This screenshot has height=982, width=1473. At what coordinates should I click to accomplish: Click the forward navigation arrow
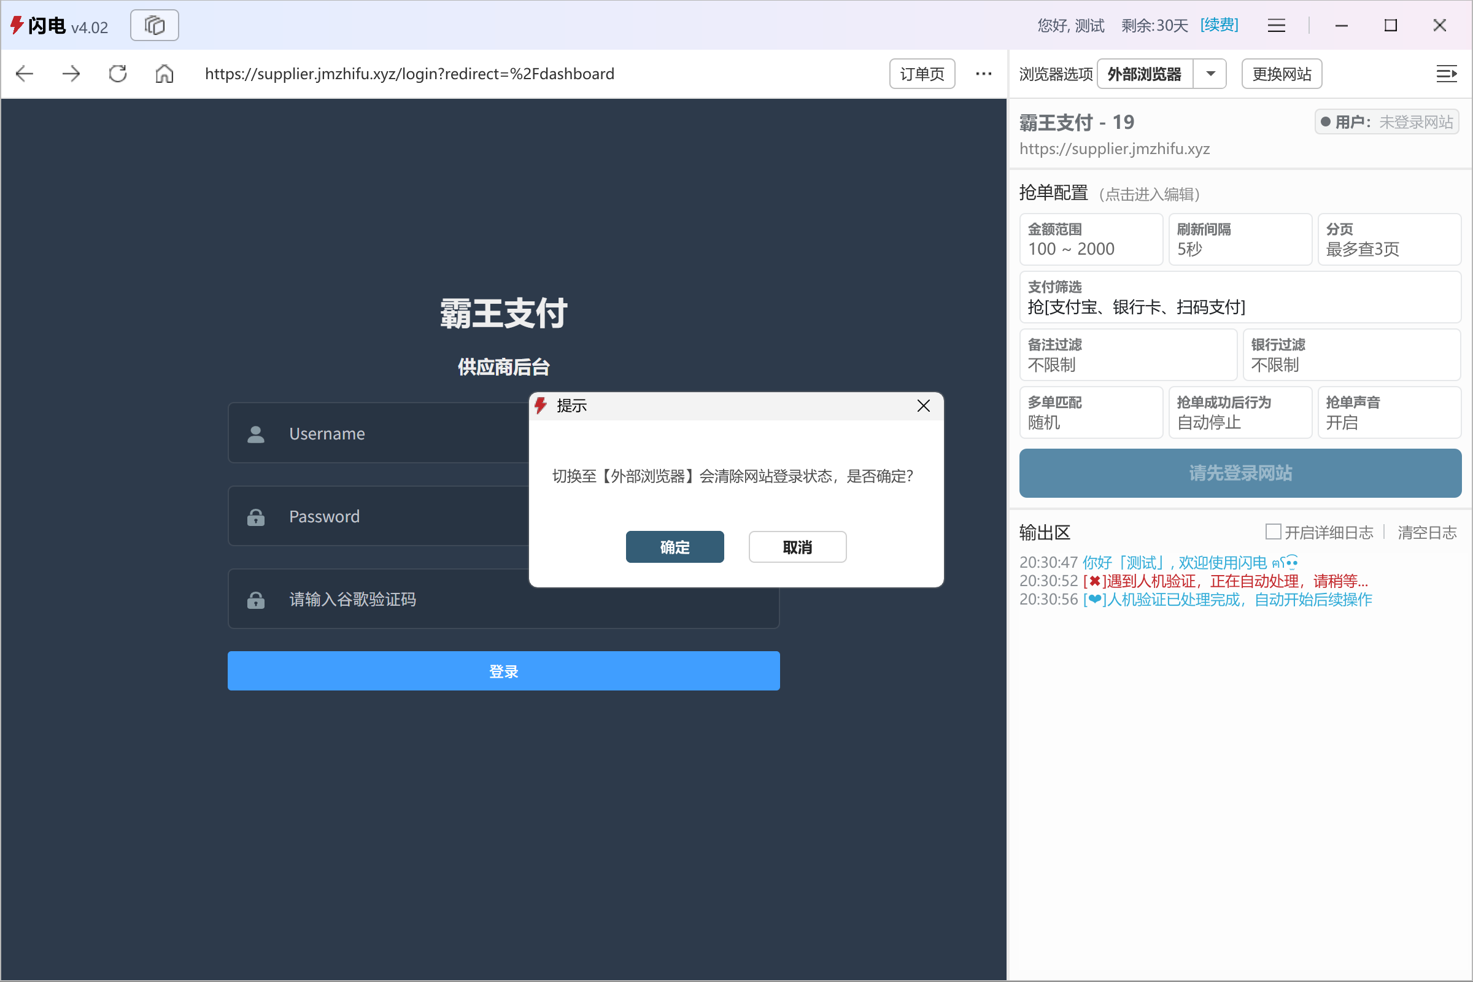coord(70,73)
